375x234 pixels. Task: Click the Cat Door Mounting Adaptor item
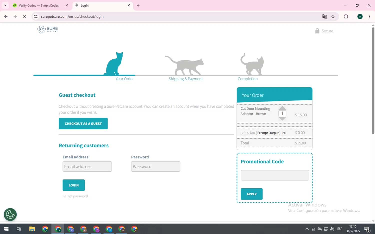(x=255, y=111)
